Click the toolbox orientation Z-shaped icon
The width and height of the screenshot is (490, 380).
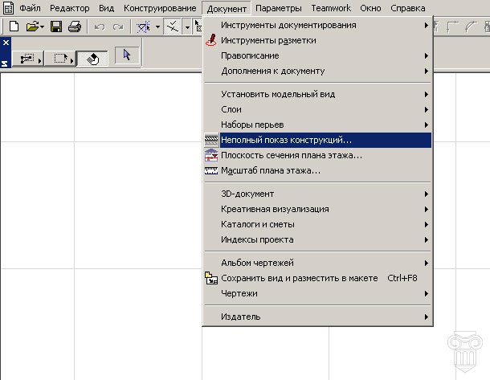click(x=5, y=63)
